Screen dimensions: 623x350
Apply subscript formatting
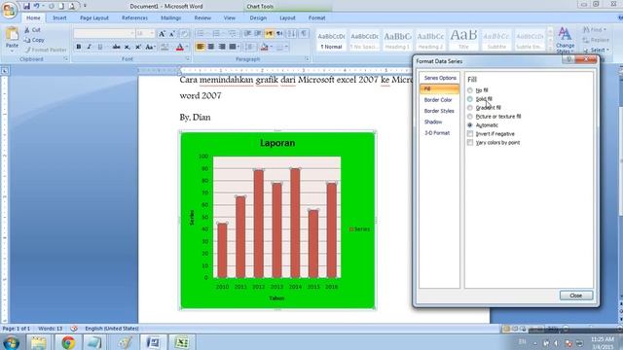tap(127, 47)
